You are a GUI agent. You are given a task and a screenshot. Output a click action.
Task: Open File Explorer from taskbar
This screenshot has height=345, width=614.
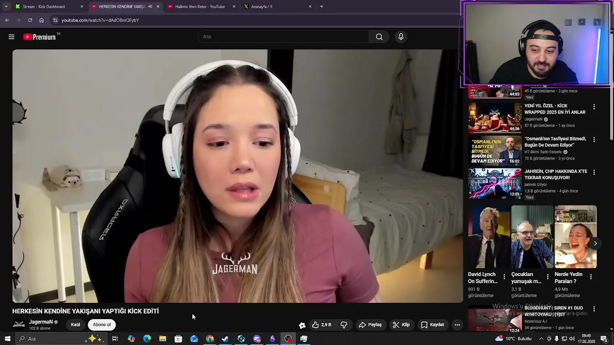click(x=163, y=339)
